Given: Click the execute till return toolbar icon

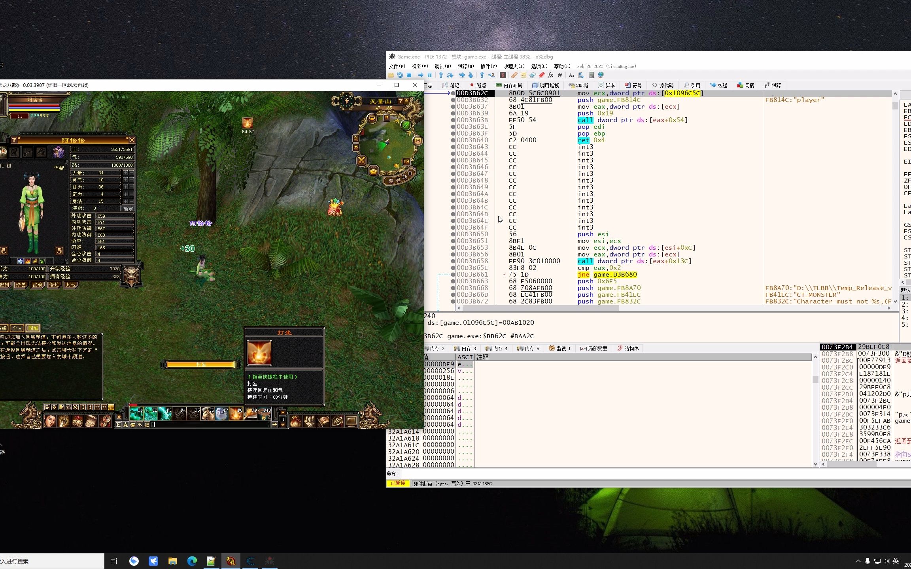Looking at the screenshot, I should (x=482, y=75).
